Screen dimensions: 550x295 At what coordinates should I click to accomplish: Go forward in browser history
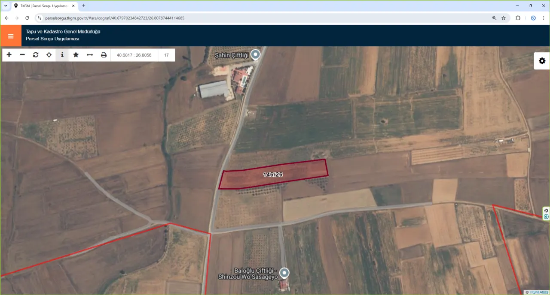coord(17,18)
